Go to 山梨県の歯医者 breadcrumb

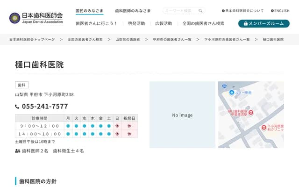tap(128, 40)
